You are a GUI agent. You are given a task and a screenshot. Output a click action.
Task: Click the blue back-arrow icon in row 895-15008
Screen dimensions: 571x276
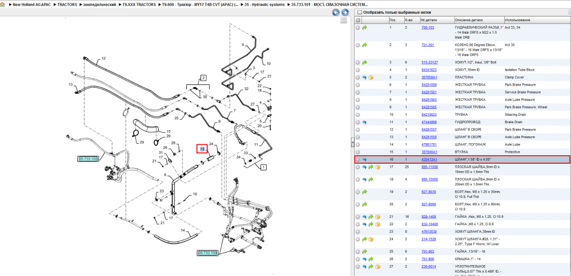click(364, 179)
